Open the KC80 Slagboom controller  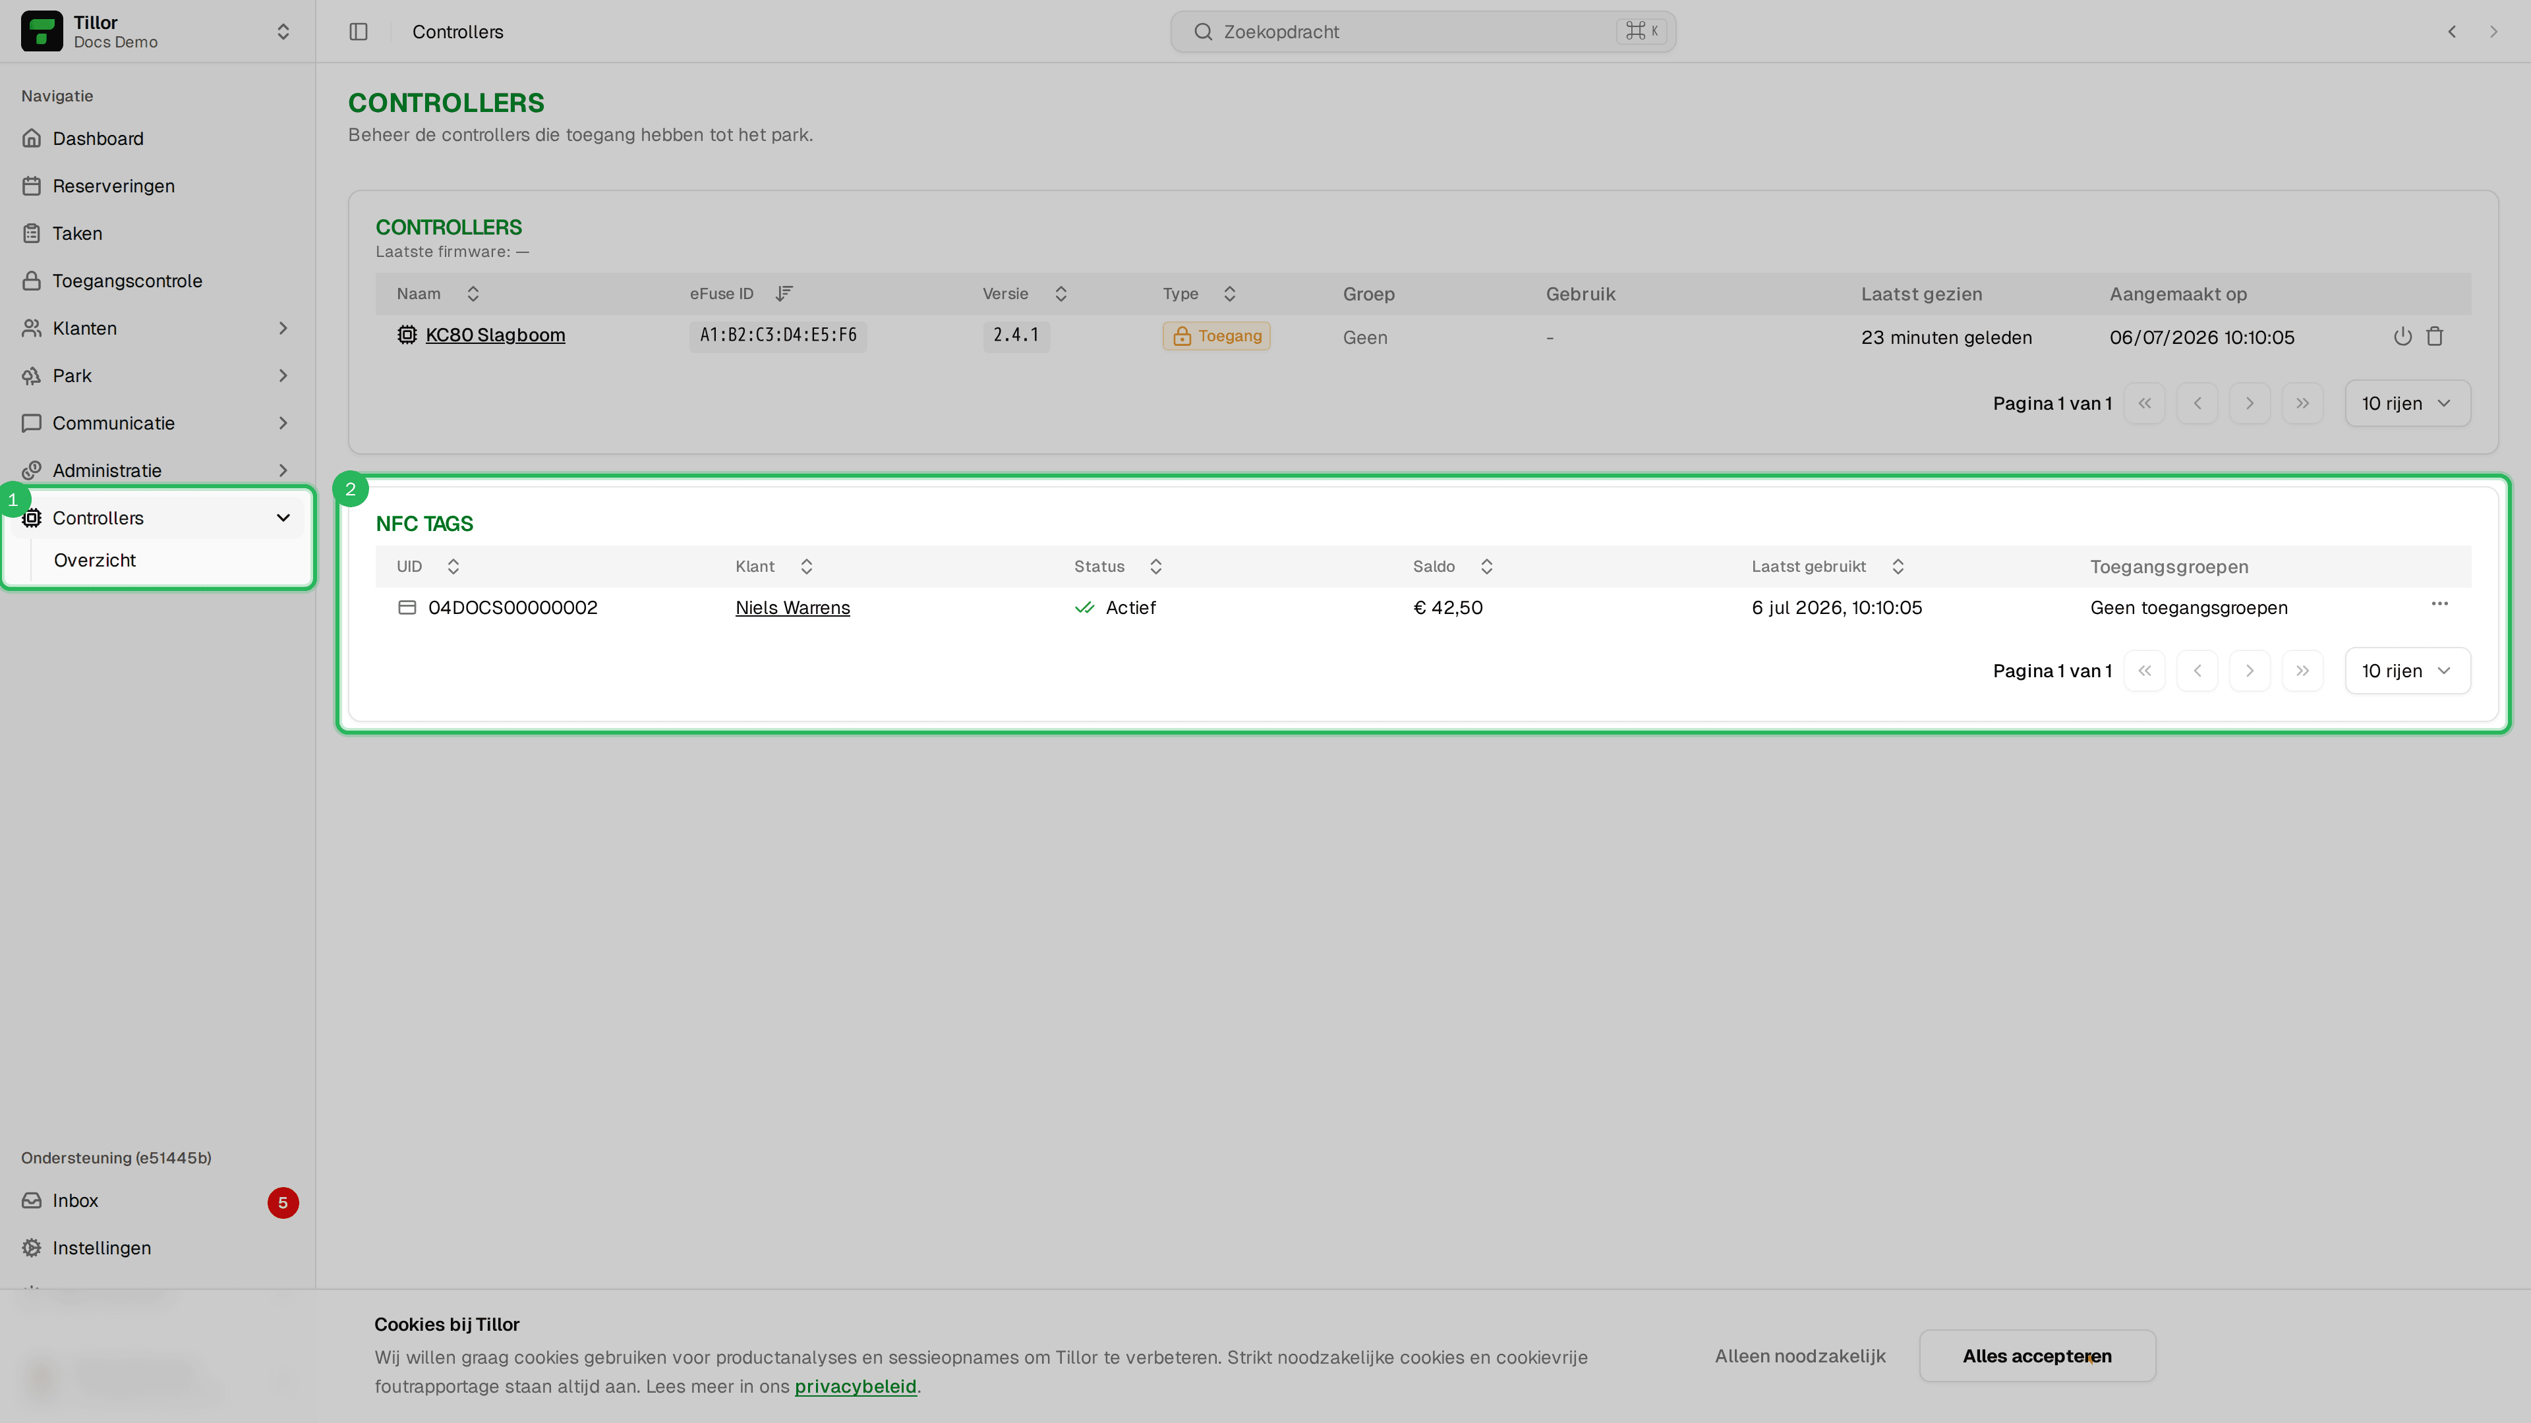coord(495,335)
